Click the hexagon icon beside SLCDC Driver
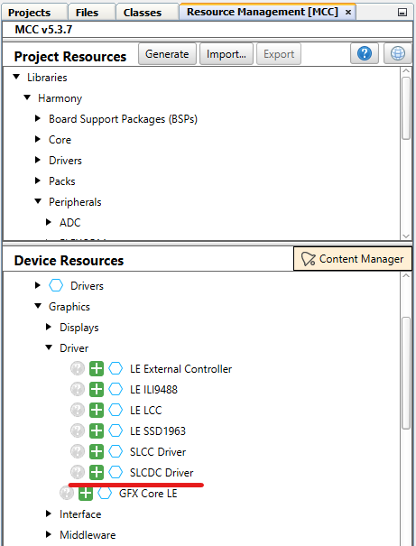This screenshot has width=416, height=546. pyautogui.click(x=116, y=473)
